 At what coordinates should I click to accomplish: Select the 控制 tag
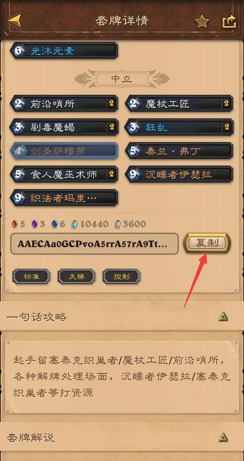point(122,277)
